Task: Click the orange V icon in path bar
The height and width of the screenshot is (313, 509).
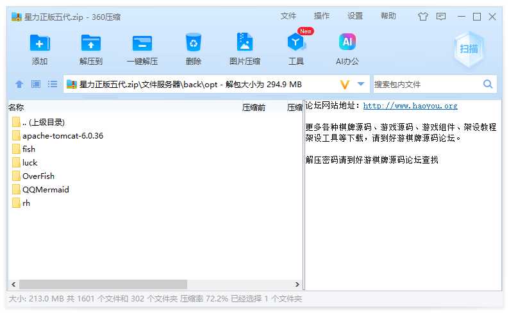Action: coord(345,85)
